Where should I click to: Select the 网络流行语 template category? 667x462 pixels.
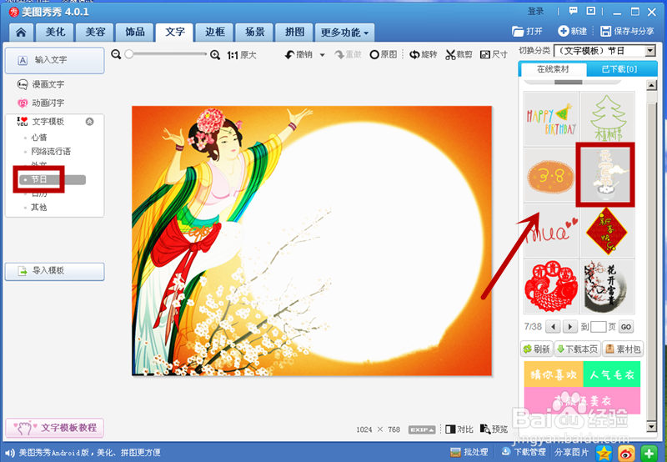point(51,152)
